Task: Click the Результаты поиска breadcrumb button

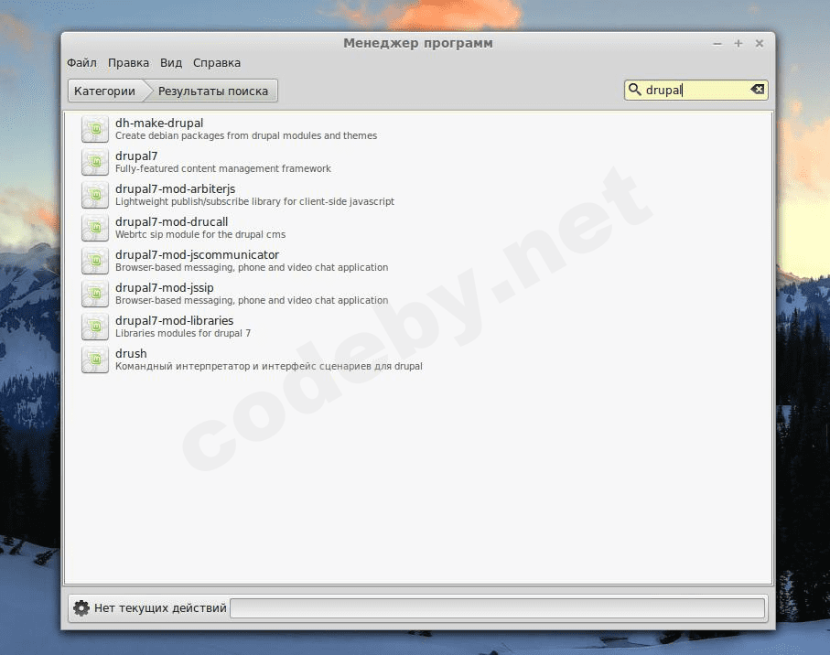Action: pos(213,91)
